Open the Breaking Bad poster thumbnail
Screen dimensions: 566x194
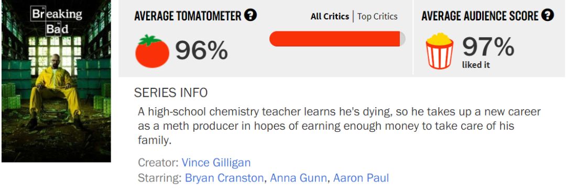point(56,82)
